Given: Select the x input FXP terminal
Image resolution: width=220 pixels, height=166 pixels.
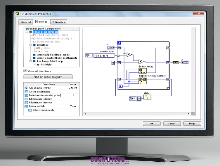Looking at the screenshot, I should pyautogui.click(x=110, y=47).
